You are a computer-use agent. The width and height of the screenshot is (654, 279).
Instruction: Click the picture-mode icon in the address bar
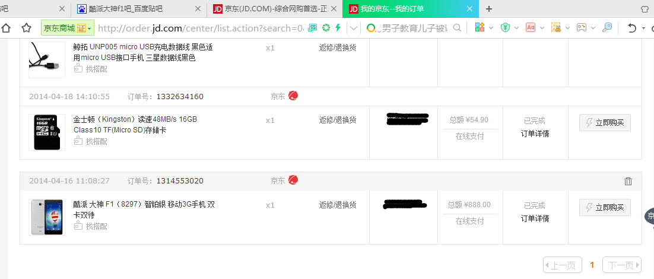coord(312,28)
